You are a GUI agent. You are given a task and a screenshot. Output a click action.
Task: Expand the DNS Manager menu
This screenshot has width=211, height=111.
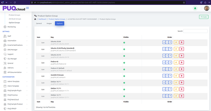click(x=16, y=50)
